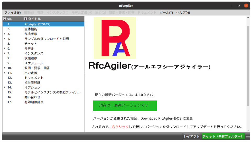This screenshot has width=252, height=142.
Task: Open the ファイル(F) menu
Action: coord(12,13)
